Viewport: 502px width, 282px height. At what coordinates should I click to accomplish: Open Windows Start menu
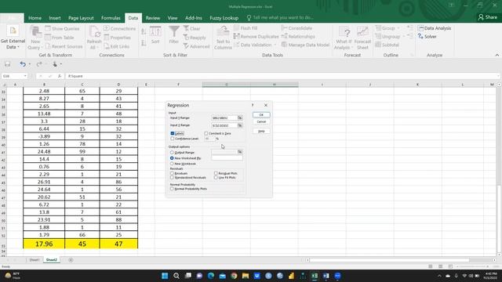[x=165, y=276]
